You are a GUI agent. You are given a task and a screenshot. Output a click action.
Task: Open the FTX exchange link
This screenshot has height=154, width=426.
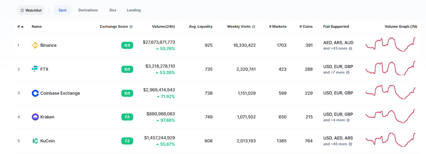44,69
